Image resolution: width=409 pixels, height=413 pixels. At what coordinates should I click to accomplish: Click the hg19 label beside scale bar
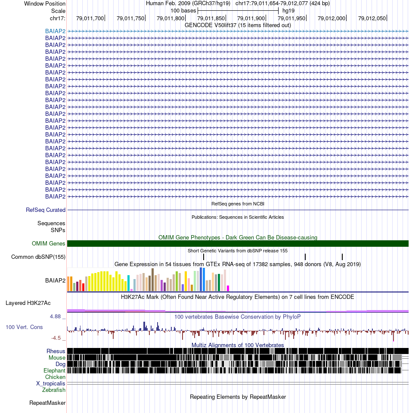click(x=288, y=10)
